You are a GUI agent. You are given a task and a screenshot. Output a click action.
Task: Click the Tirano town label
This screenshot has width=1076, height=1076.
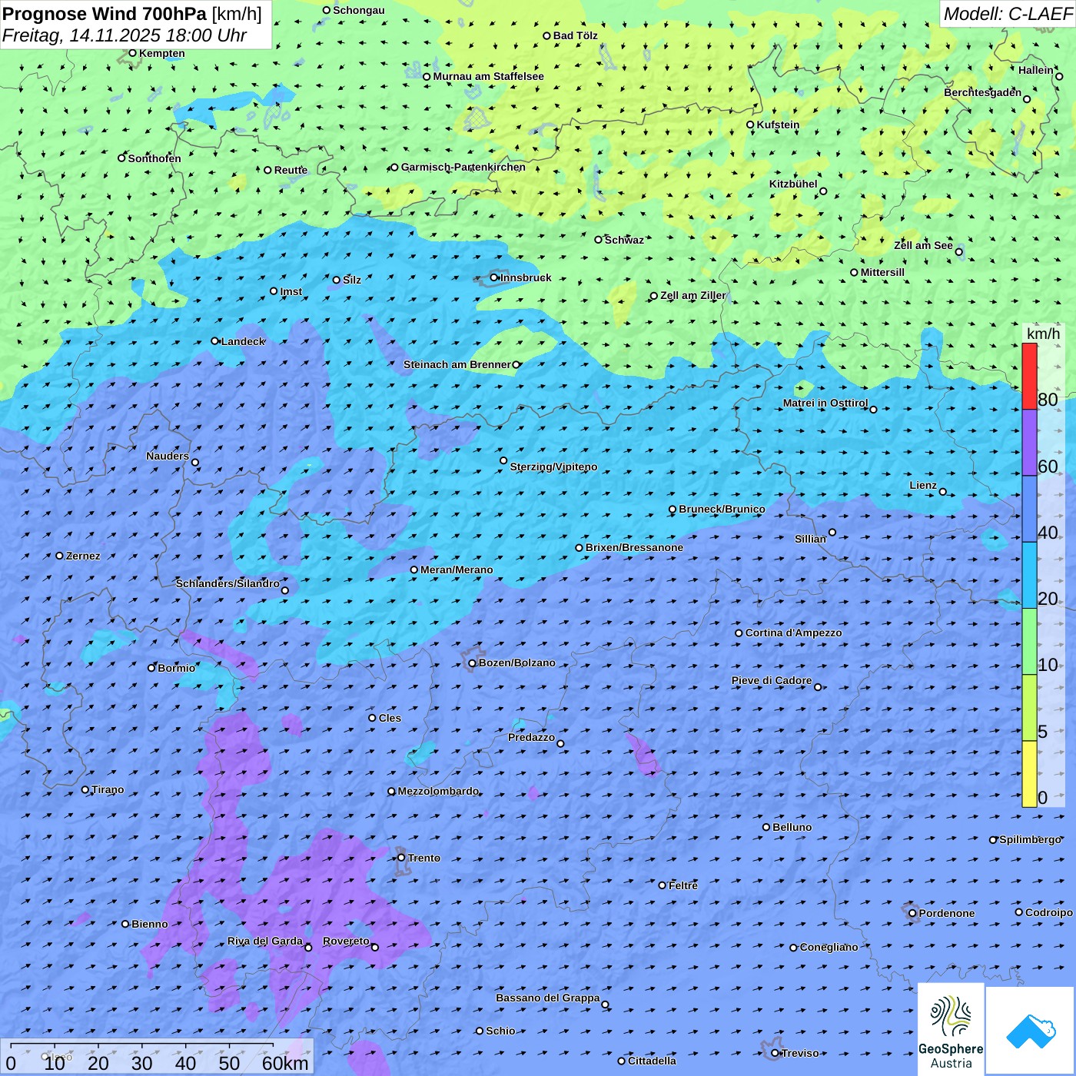click(108, 789)
